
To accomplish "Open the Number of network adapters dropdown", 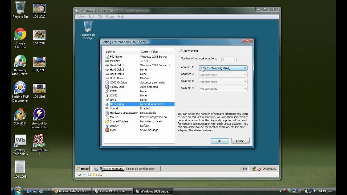I will click(229, 59).
